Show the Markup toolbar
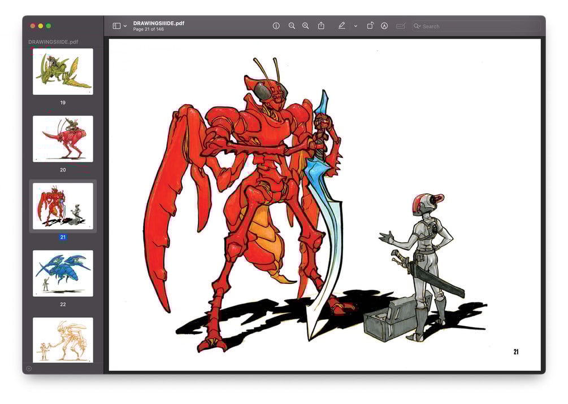 tap(384, 26)
